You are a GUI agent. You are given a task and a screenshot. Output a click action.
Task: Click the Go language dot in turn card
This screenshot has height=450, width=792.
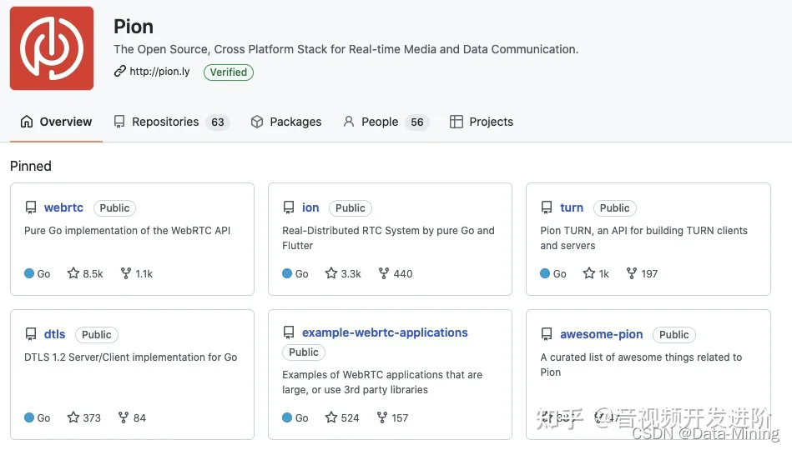(545, 273)
